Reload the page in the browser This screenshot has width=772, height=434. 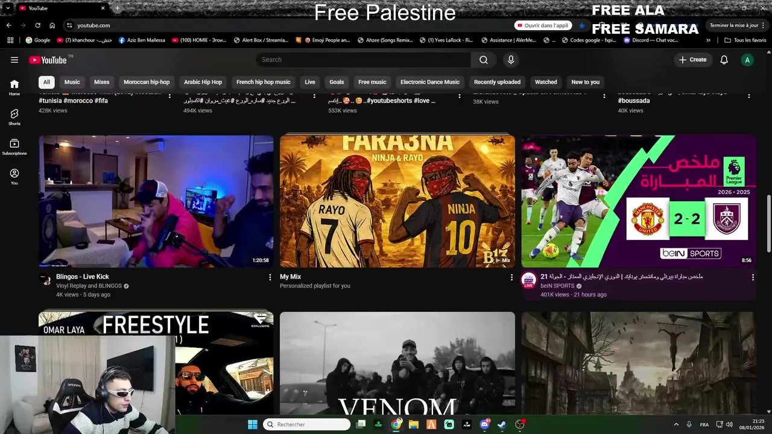click(x=37, y=25)
